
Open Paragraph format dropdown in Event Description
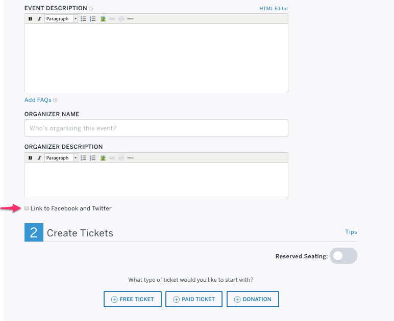[61, 19]
